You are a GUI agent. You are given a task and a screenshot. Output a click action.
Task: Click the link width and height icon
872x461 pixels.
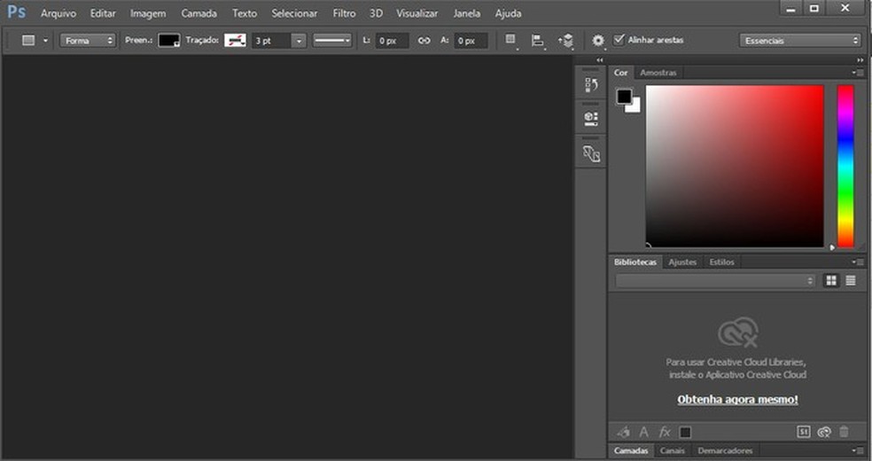coord(424,41)
